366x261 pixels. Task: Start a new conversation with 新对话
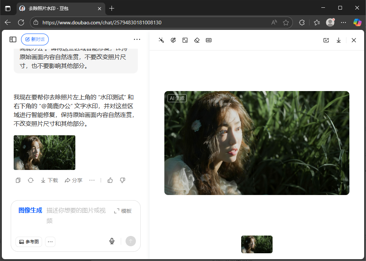(35, 39)
